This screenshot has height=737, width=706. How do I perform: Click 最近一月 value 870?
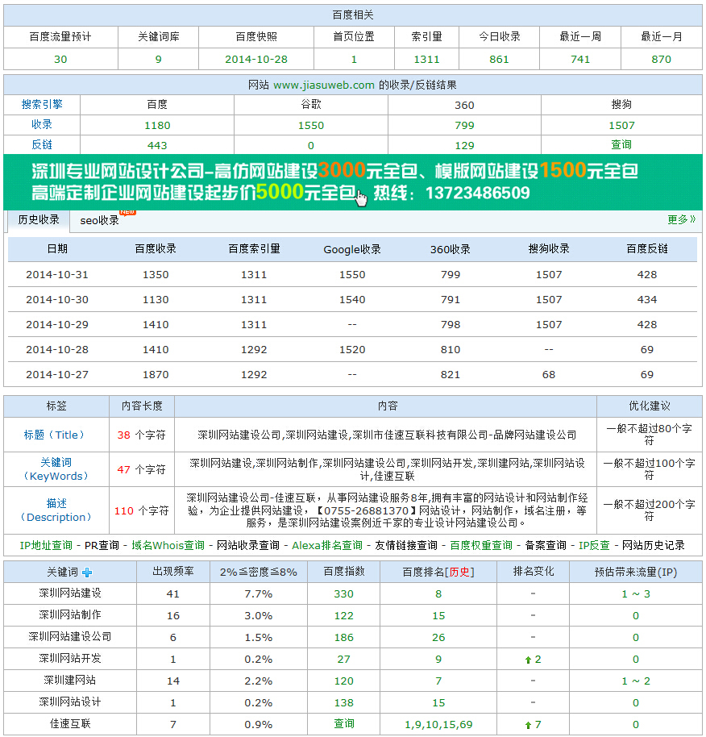pyautogui.click(x=662, y=59)
